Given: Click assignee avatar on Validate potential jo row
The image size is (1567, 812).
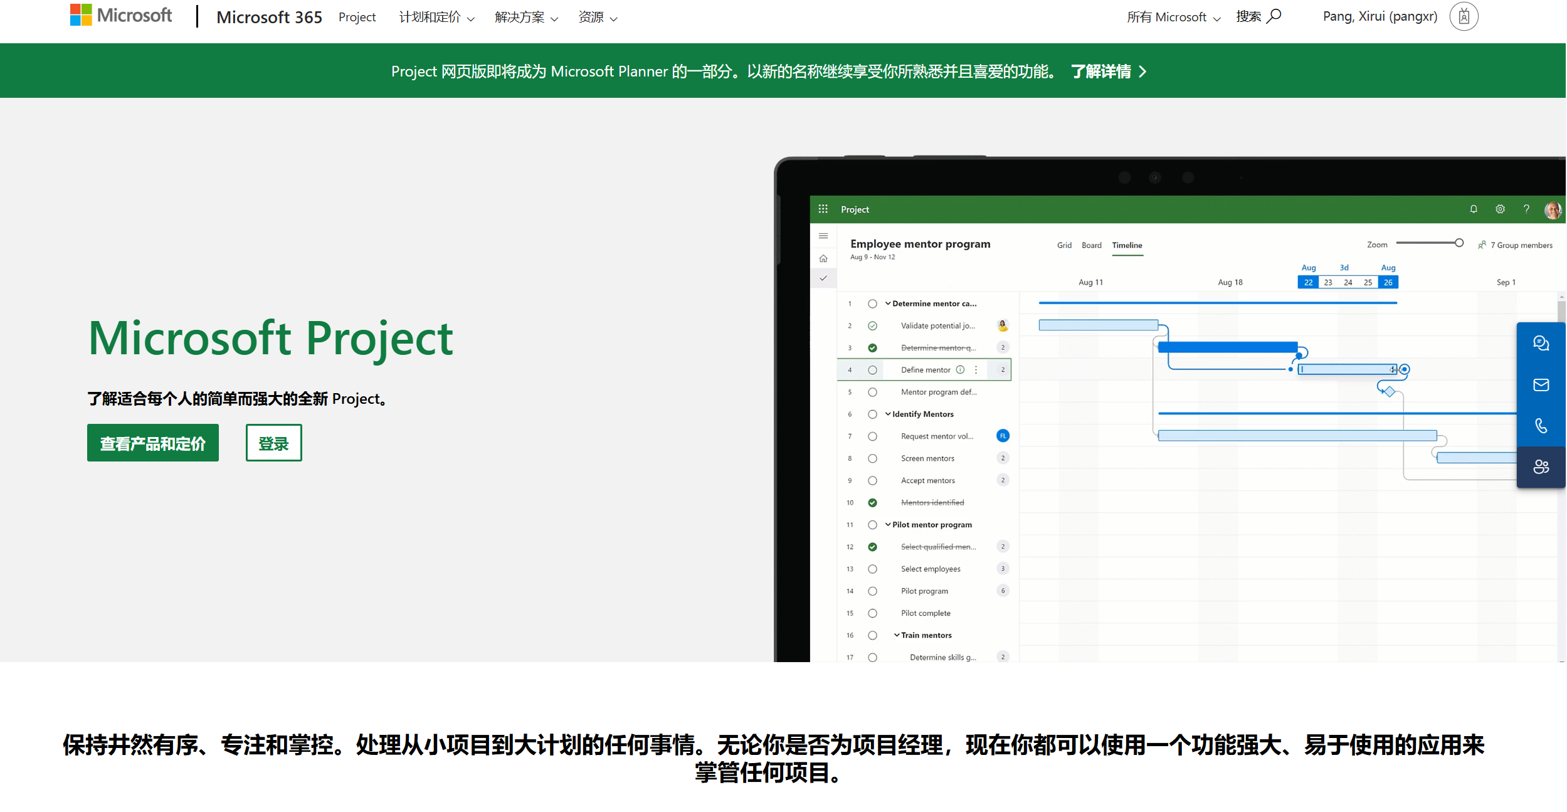Looking at the screenshot, I should tap(1003, 325).
